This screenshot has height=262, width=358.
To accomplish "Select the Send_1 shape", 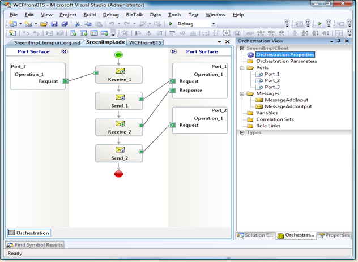I will [119, 101].
